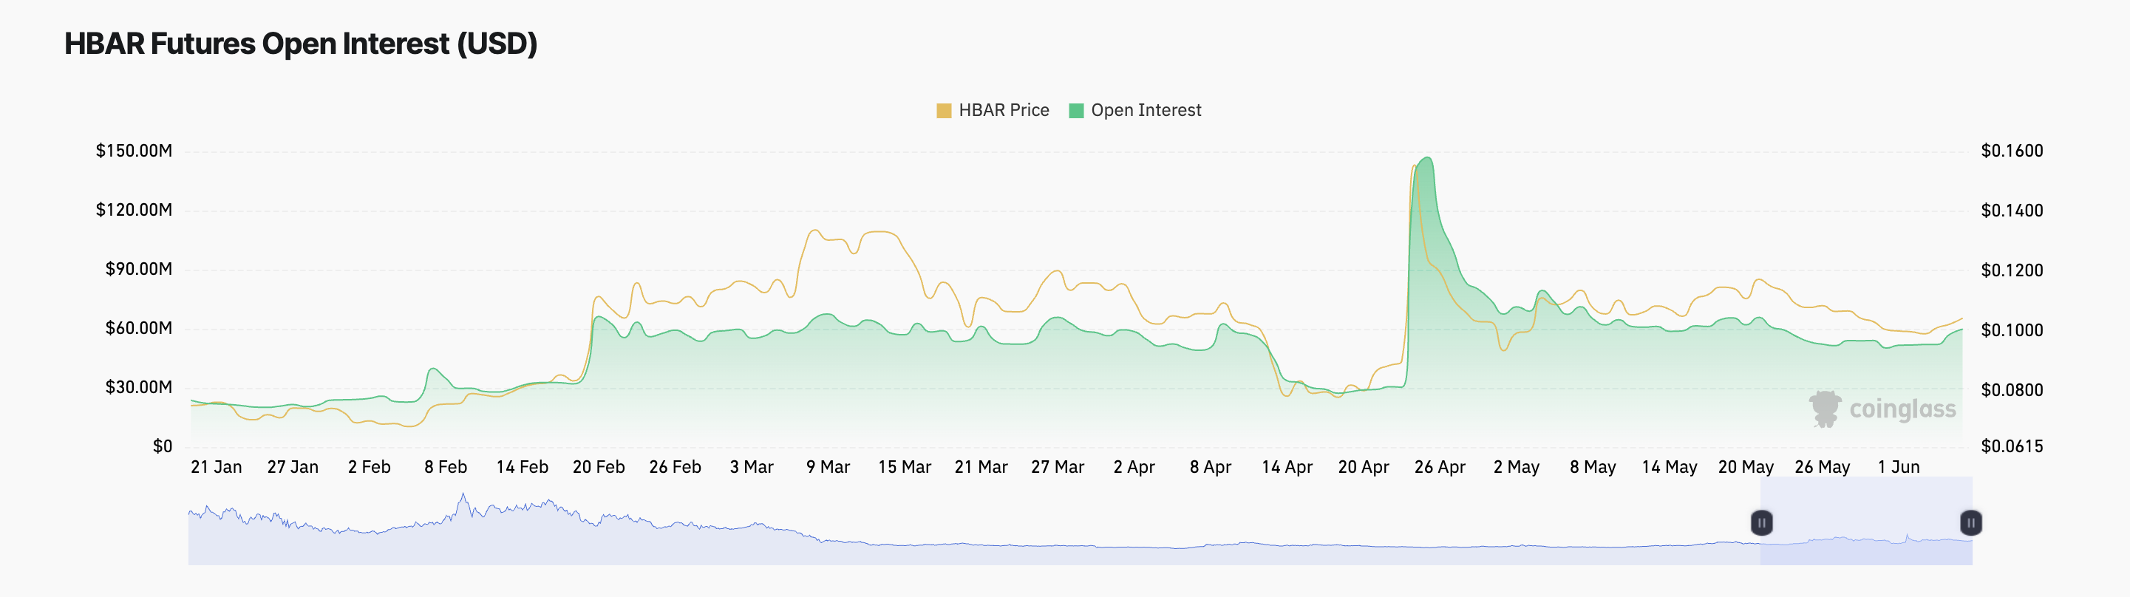Click the $0.1600 right axis price label
Image resolution: width=2130 pixels, height=597 pixels.
pyautogui.click(x=2012, y=151)
